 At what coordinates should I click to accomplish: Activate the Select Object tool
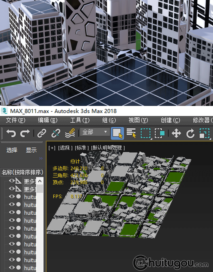click(117, 133)
